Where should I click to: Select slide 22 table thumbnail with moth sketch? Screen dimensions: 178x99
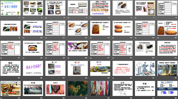[x=123, y=48]
